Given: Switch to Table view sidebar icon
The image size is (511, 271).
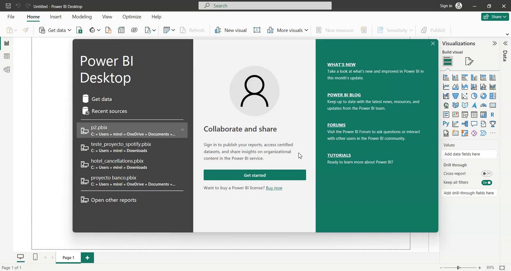Looking at the screenshot, I should pos(6,56).
